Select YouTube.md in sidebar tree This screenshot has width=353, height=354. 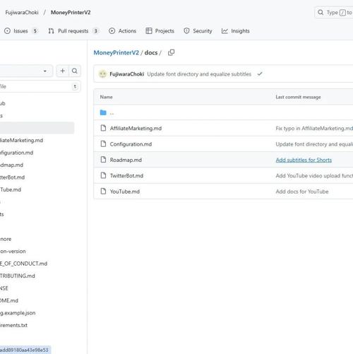click(11, 189)
